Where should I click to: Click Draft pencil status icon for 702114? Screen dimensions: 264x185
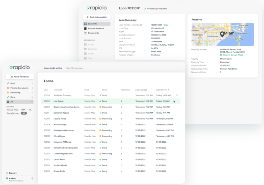point(100,95)
